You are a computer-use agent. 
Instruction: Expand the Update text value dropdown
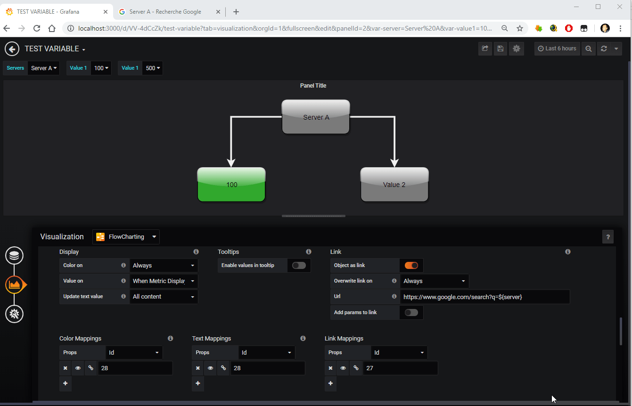click(164, 297)
